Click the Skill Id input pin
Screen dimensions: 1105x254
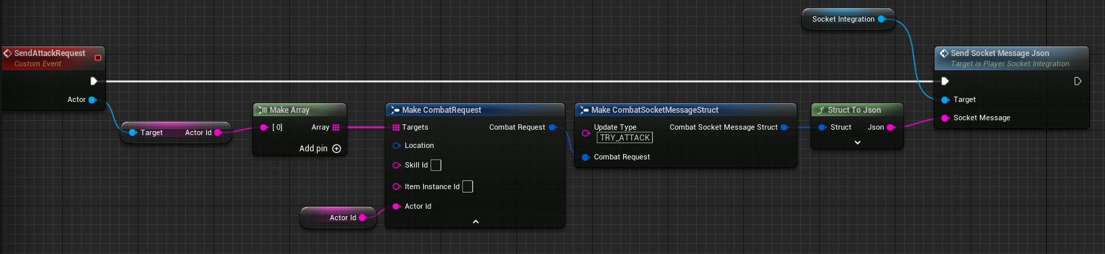pyautogui.click(x=397, y=165)
